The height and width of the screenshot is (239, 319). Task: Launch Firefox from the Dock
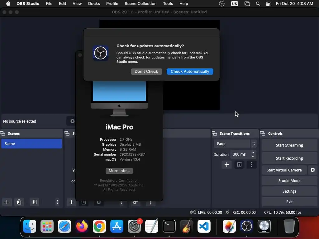coord(82,226)
